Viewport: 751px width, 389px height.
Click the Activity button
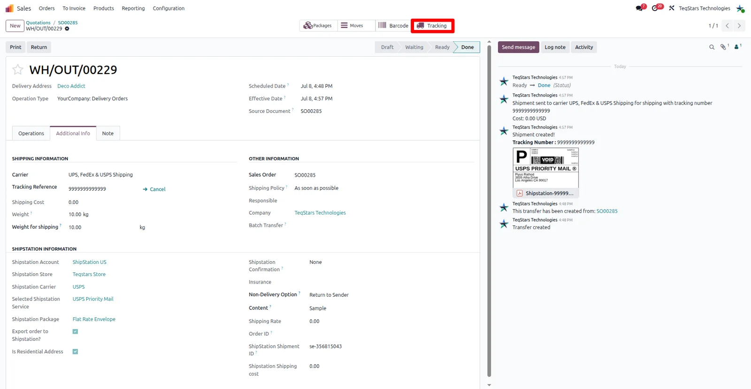click(584, 47)
